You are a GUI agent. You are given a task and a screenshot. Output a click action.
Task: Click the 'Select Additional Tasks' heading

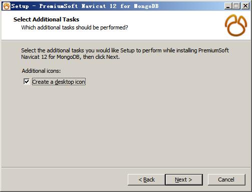(x=46, y=19)
